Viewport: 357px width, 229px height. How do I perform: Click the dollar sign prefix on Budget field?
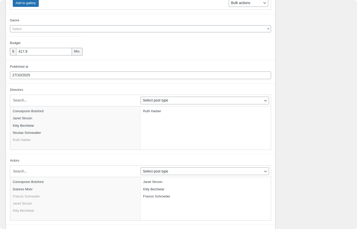point(13,51)
